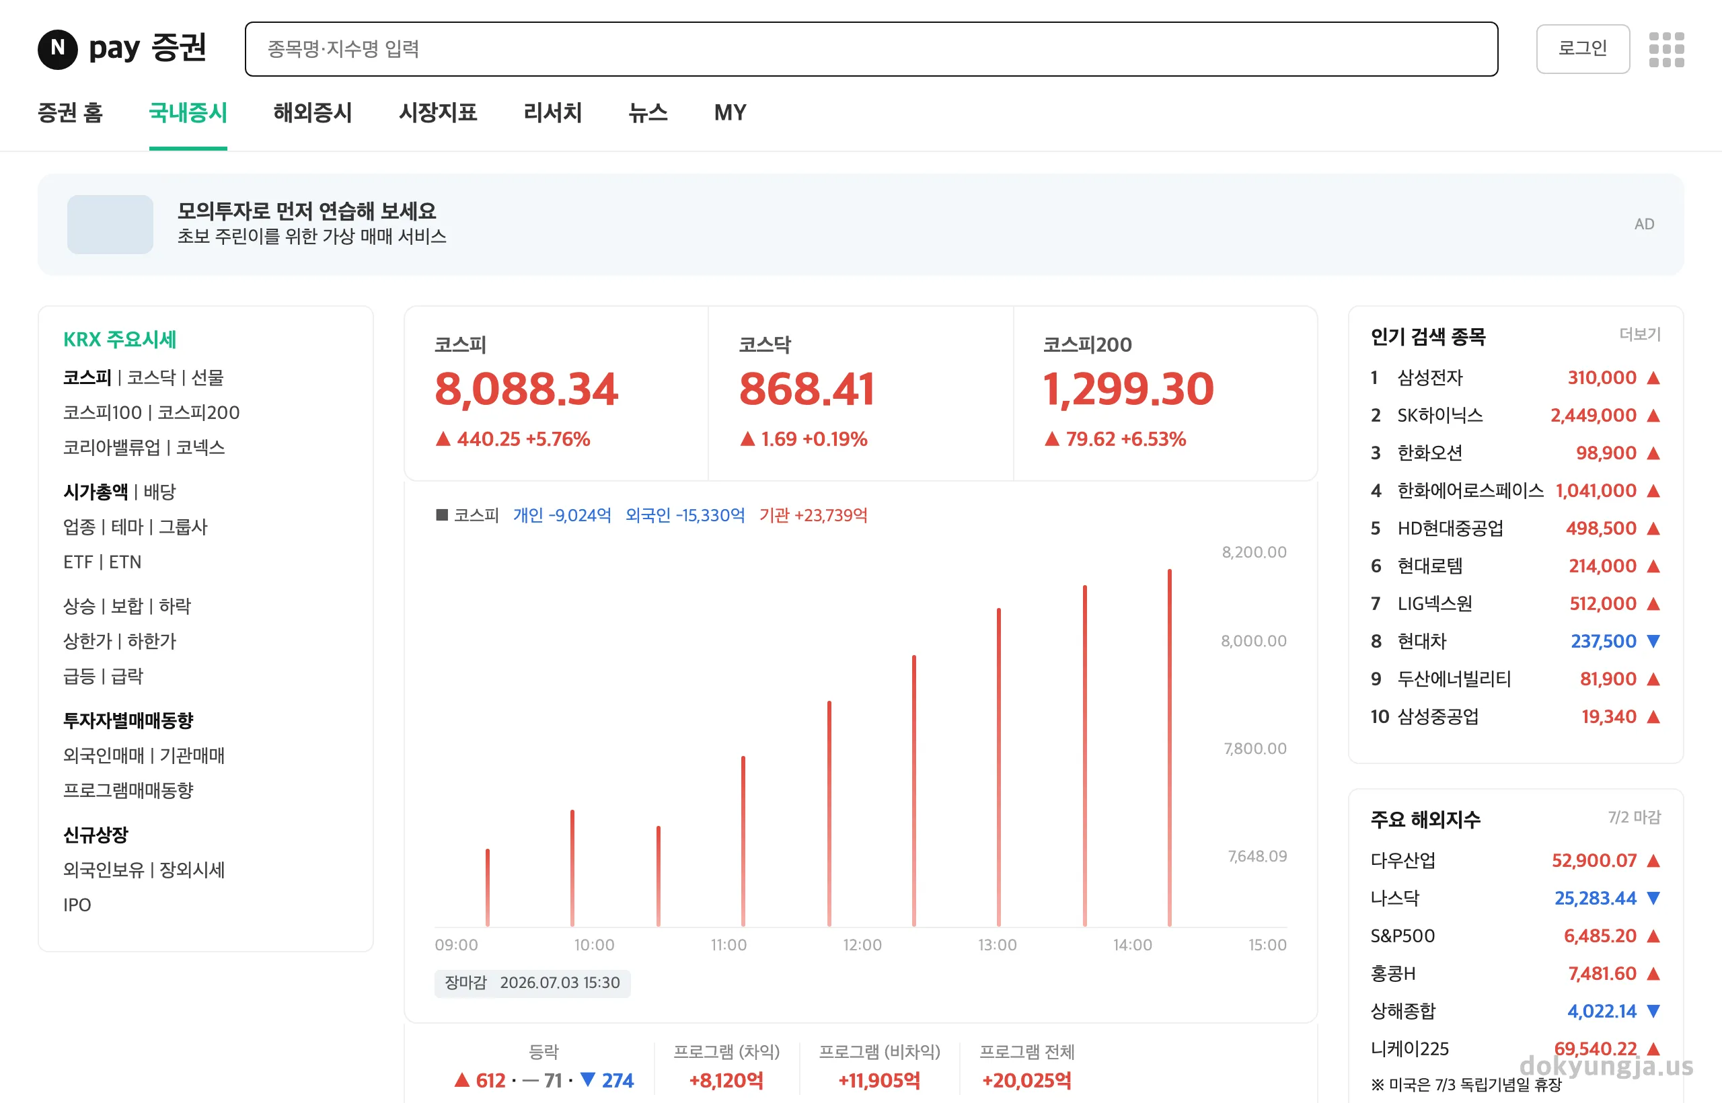Open 코스피 in KRX 주요시세 sidebar
1722x1103 pixels.
pyautogui.click(x=87, y=377)
